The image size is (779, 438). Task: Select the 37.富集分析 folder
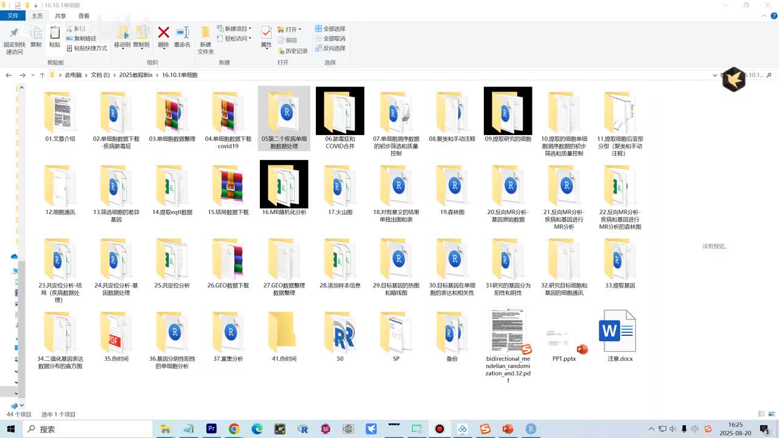[x=228, y=336]
